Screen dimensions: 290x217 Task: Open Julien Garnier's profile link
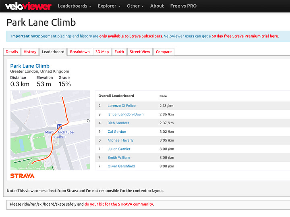pyautogui.click(x=119, y=149)
